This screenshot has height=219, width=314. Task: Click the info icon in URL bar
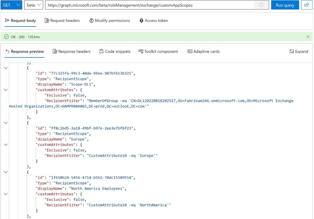click(x=261, y=5)
